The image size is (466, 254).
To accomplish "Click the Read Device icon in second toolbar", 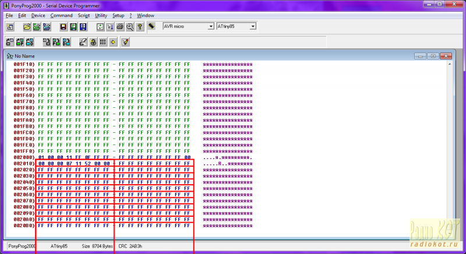I will [x=10, y=42].
